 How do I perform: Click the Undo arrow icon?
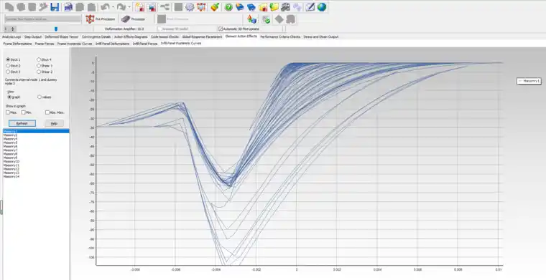[x=105, y=6]
